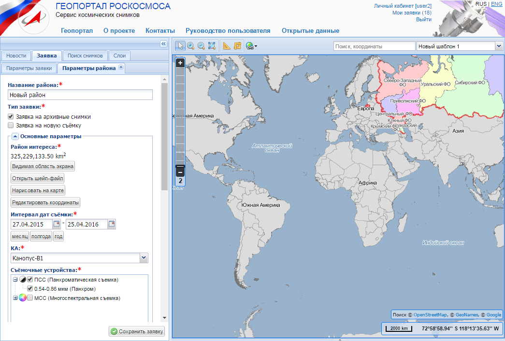Open the КА dropdown showing Канопус-В1

pyautogui.click(x=144, y=257)
